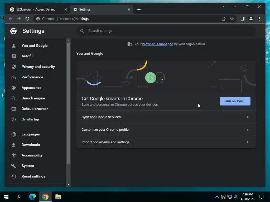Open the Windows Start menu
This screenshot has width=270, height=202.
click(x=6, y=197)
